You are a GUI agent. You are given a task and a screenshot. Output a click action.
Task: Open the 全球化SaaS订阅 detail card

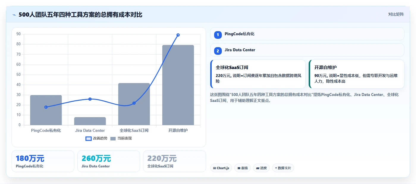click(258, 74)
